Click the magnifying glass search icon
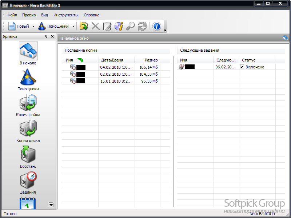Screen dimensions: 291x218 coord(130,26)
